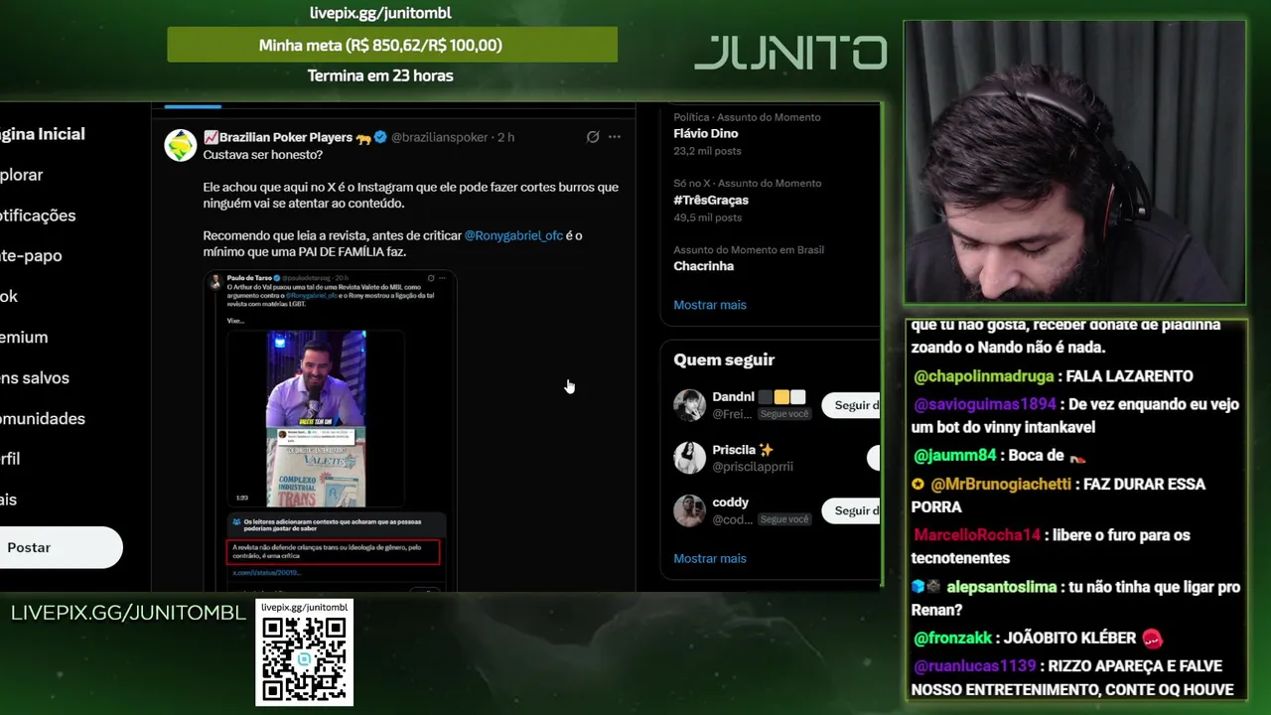Click gold badge beside MrBrunogiachetti in chat
1271x715 pixels.
[x=918, y=485]
